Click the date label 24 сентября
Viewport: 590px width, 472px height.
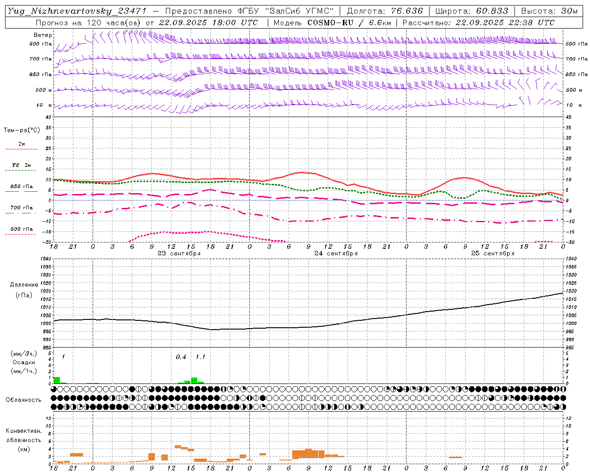pos(336,254)
